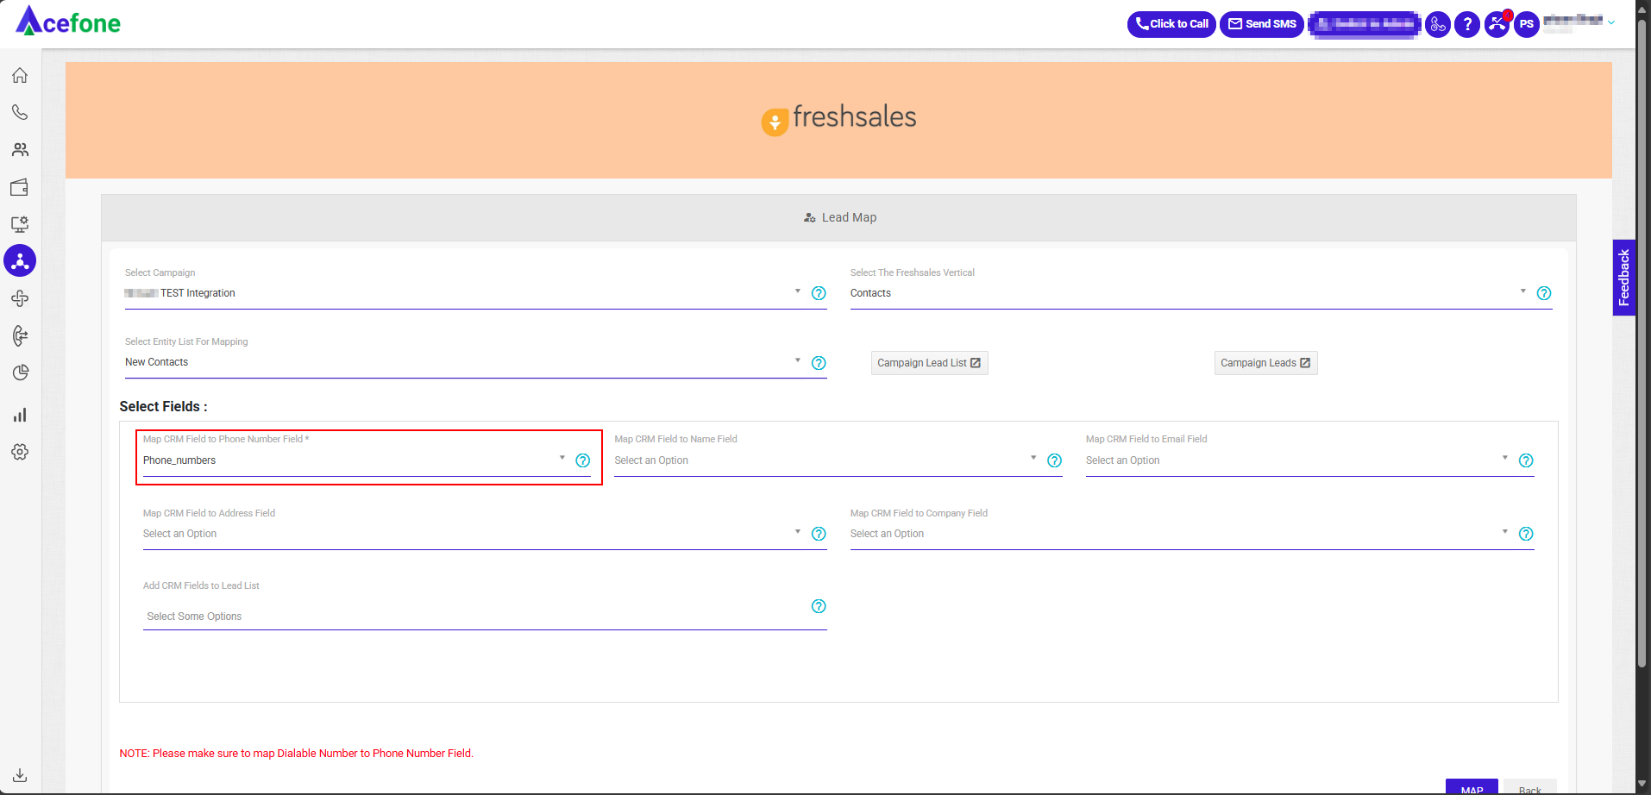Click help icon beside Phone Number Field

[x=583, y=460]
